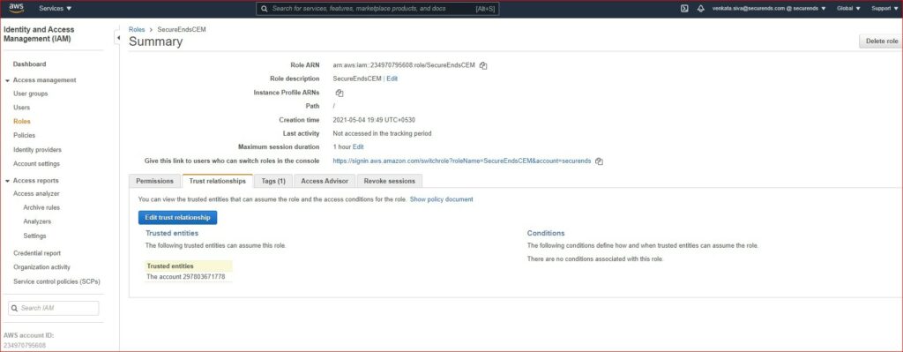The image size is (903, 352).
Task: Select the role ARN value text
Action: [x=404, y=65]
